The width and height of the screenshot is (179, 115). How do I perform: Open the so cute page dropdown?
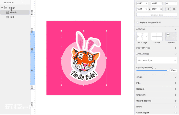click(x=9, y=3)
